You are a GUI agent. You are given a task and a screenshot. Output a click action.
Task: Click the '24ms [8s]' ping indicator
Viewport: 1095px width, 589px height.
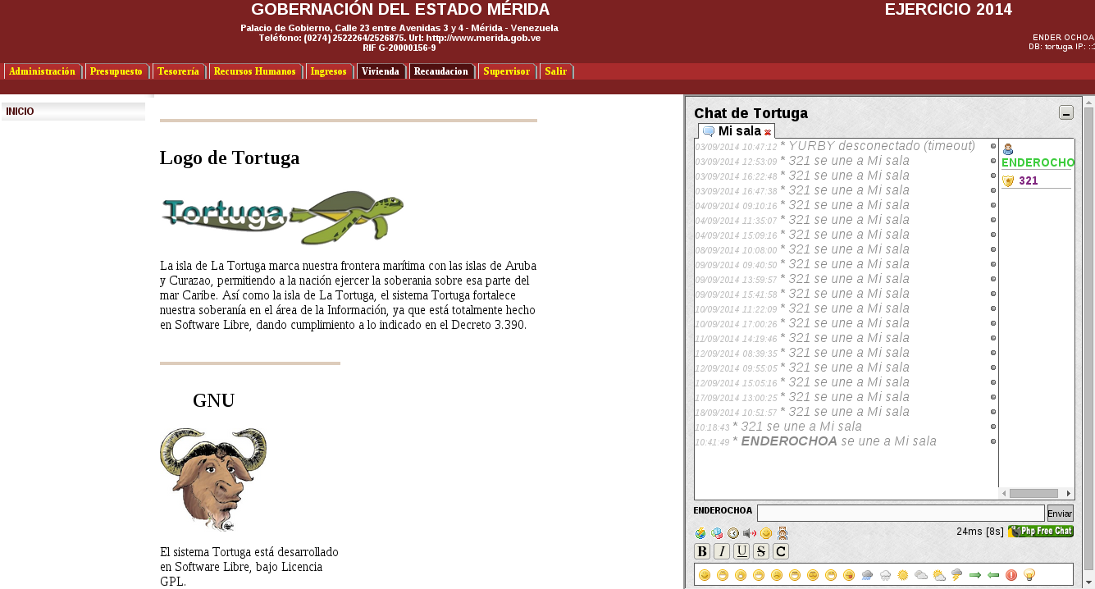point(979,532)
